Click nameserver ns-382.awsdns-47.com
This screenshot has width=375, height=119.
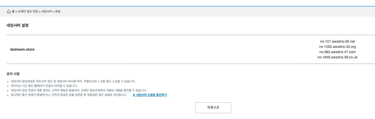[337, 52]
